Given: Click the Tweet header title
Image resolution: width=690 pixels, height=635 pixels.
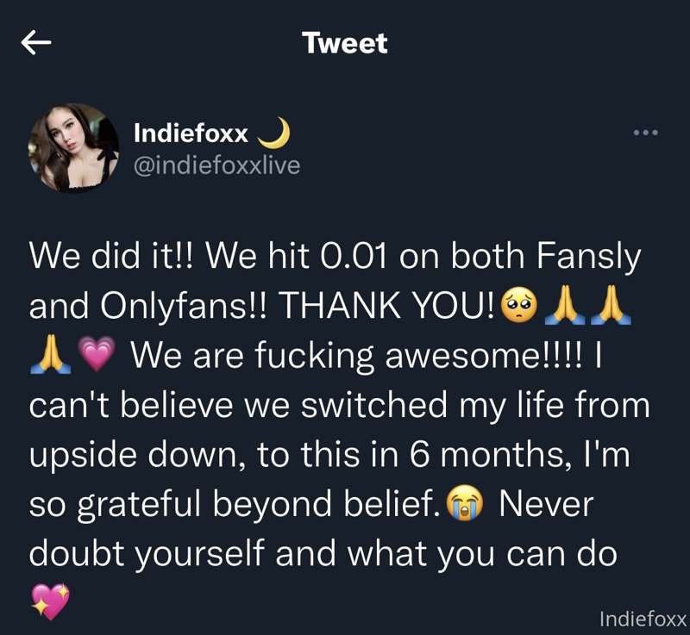Looking at the screenshot, I should [x=344, y=41].
